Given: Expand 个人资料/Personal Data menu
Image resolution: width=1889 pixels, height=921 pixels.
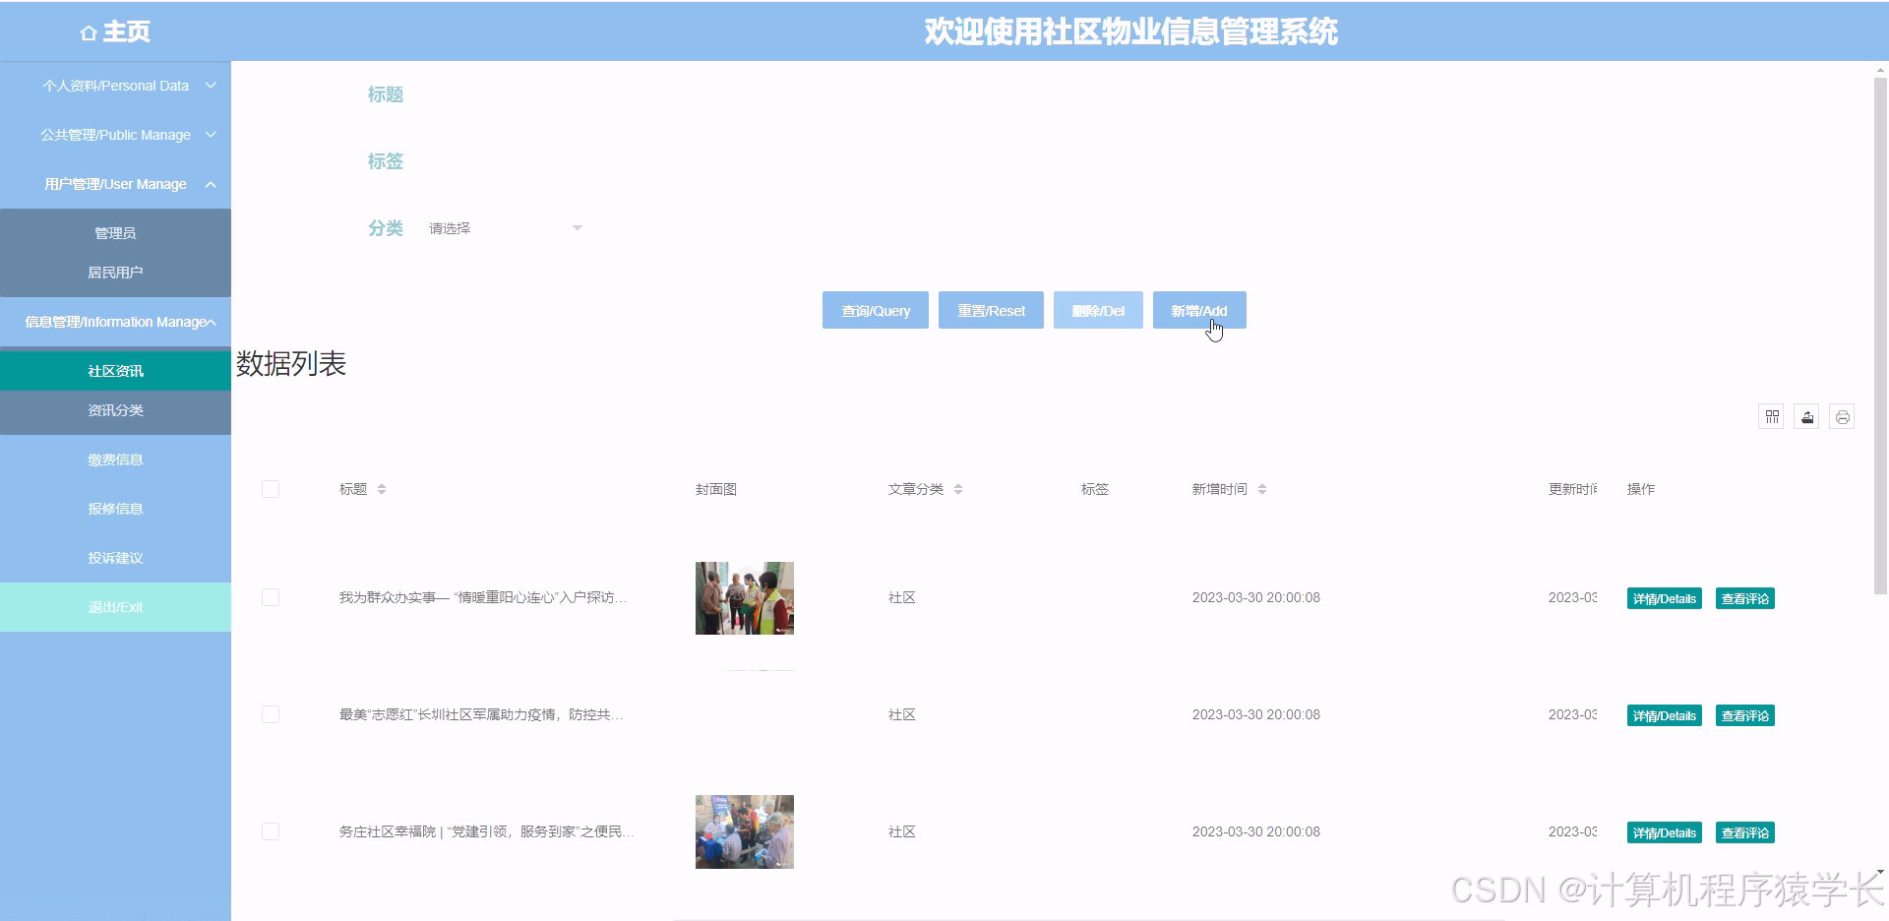Looking at the screenshot, I should click(x=115, y=86).
